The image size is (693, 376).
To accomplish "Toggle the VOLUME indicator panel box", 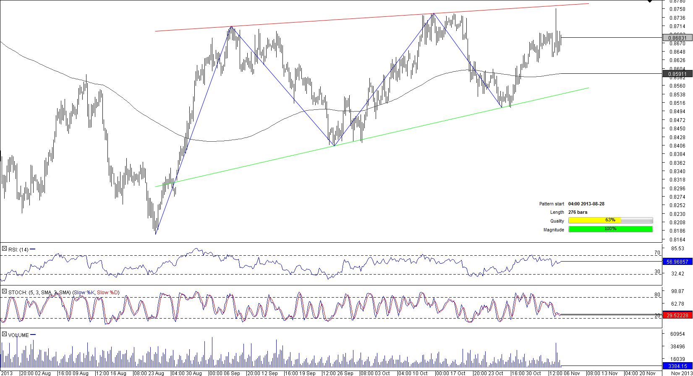I will (4, 335).
